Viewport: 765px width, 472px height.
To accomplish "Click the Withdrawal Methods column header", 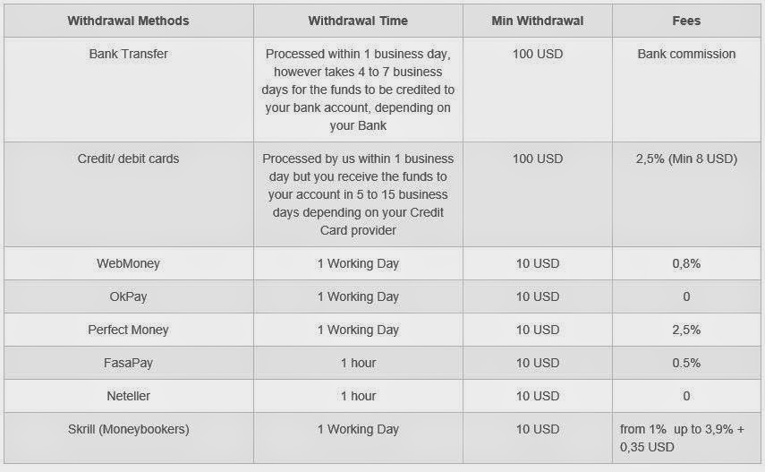I will (128, 21).
